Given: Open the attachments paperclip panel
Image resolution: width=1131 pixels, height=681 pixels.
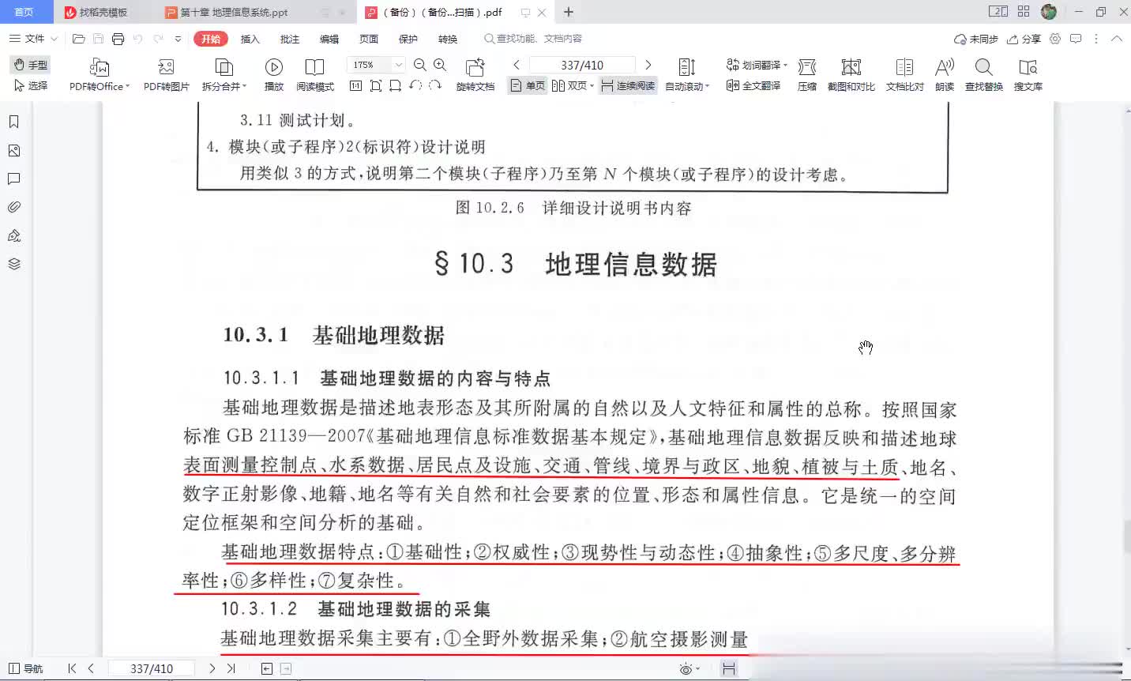Looking at the screenshot, I should pyautogui.click(x=13, y=207).
